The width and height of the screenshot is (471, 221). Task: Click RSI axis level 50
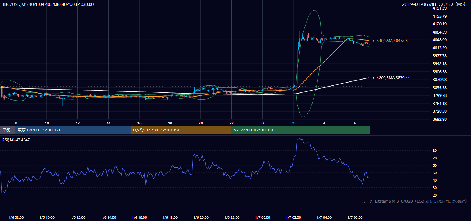435,173
